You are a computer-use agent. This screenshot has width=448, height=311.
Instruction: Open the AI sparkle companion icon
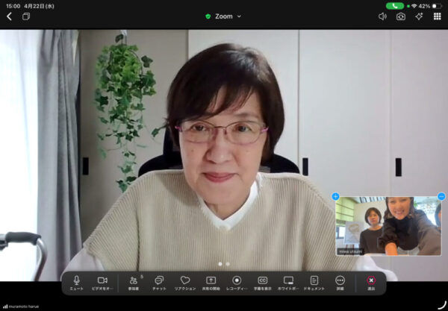[x=419, y=16]
